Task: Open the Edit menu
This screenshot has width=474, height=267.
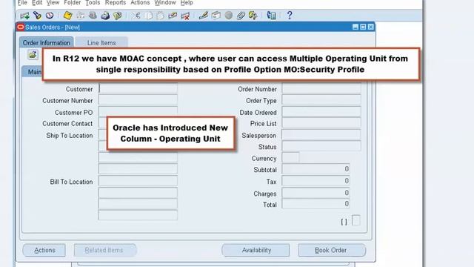Action: click(x=37, y=3)
